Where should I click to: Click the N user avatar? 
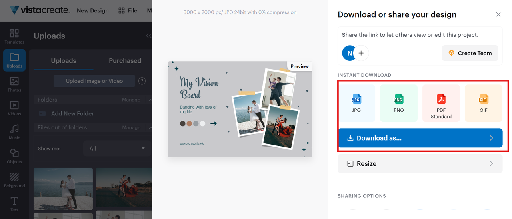coord(349,53)
